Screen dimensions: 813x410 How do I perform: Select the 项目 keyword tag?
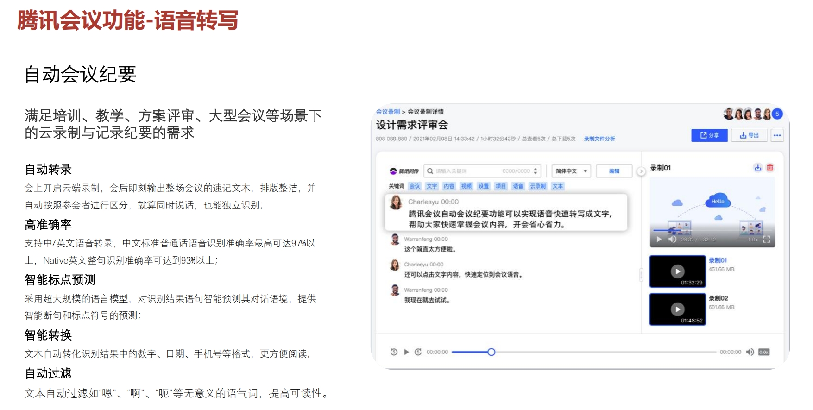(501, 186)
